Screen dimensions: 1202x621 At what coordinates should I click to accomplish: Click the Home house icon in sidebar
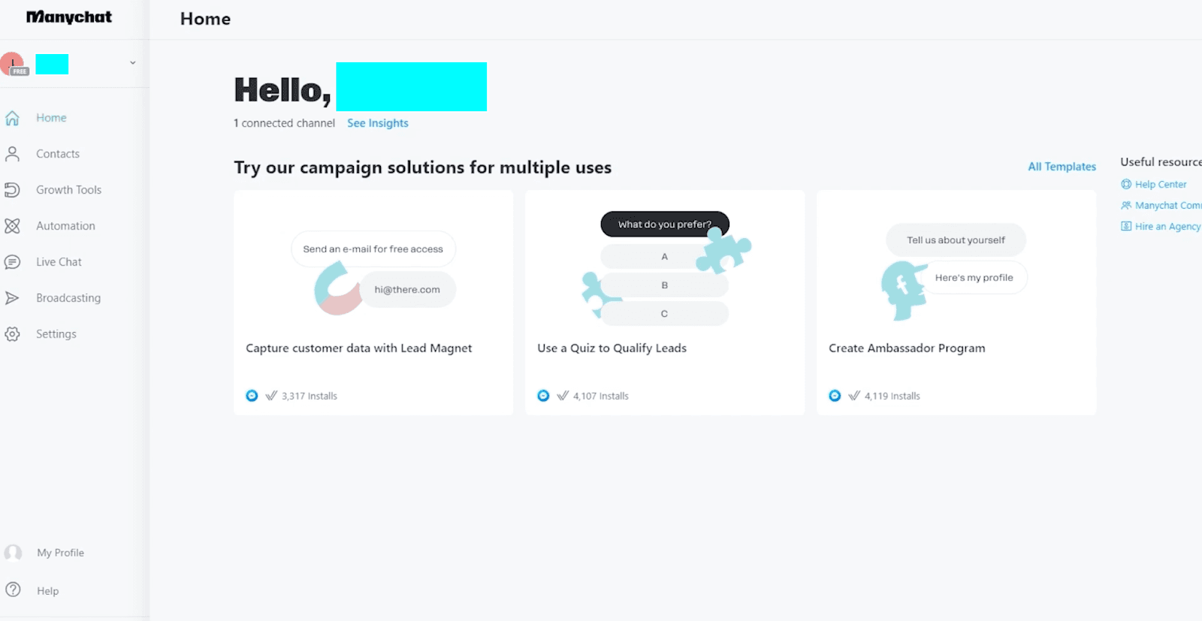pos(12,118)
